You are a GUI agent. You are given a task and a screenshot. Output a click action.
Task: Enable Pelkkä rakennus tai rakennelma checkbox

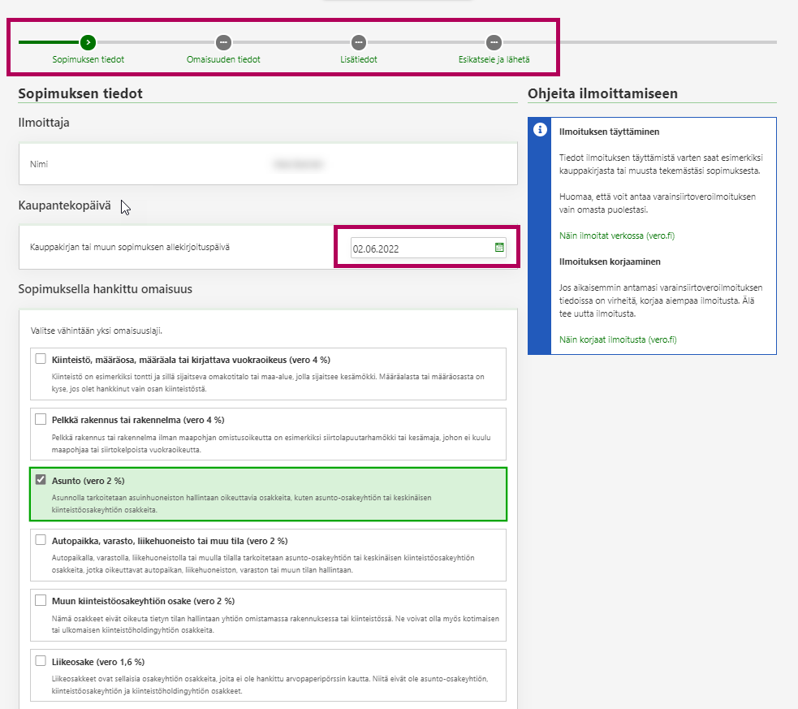(41, 419)
